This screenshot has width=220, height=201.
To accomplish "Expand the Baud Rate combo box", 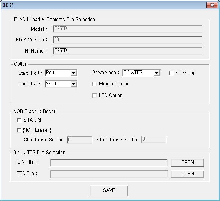I will [73, 84].
